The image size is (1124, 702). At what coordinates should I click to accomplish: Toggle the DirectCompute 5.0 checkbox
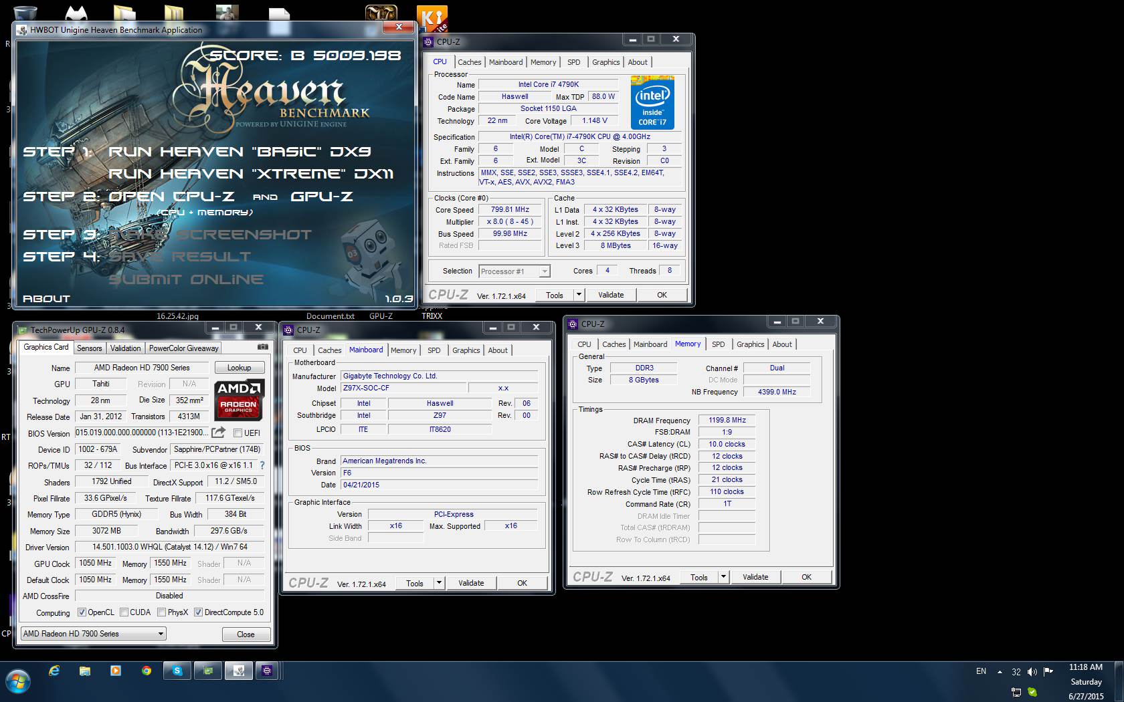coord(198,612)
